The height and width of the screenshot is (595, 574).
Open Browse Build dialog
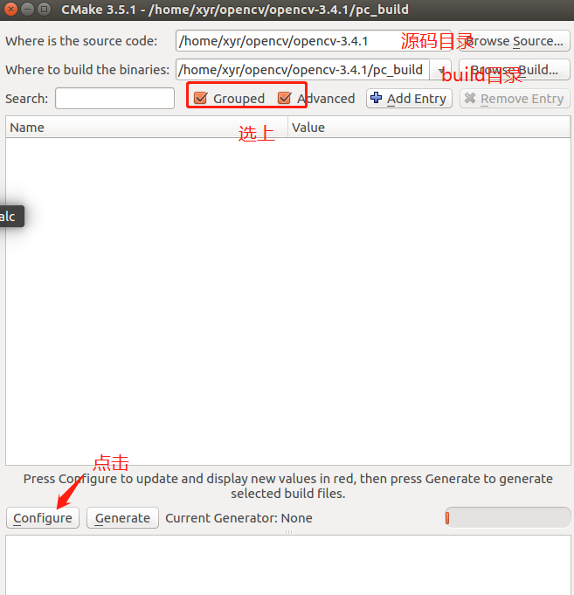514,69
